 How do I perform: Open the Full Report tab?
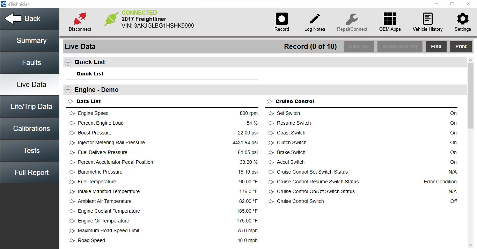tap(30, 173)
